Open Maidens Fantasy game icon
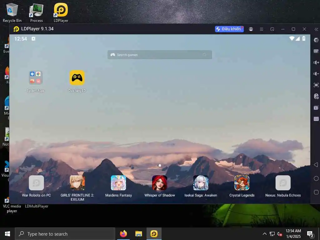320x240 pixels. [118, 186]
